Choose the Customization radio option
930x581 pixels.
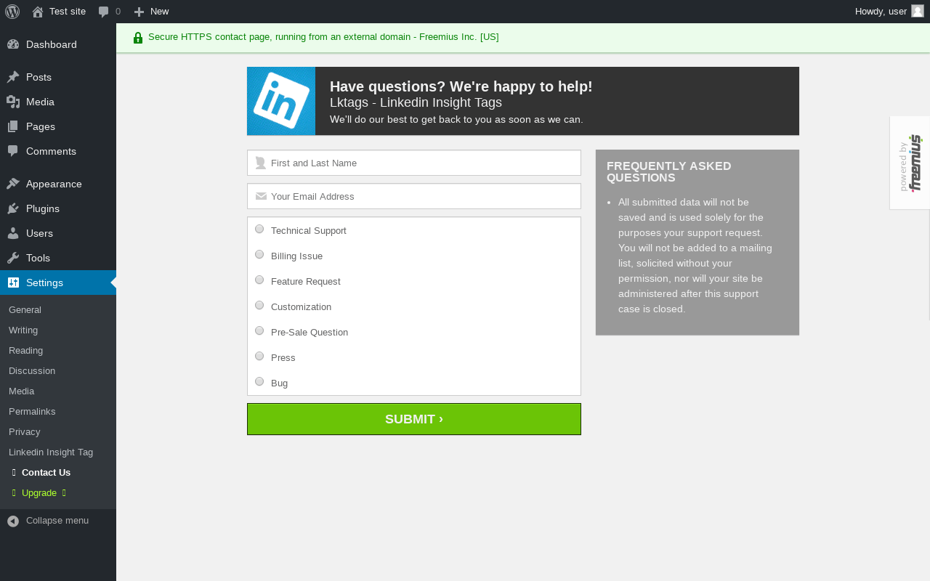coord(259,305)
